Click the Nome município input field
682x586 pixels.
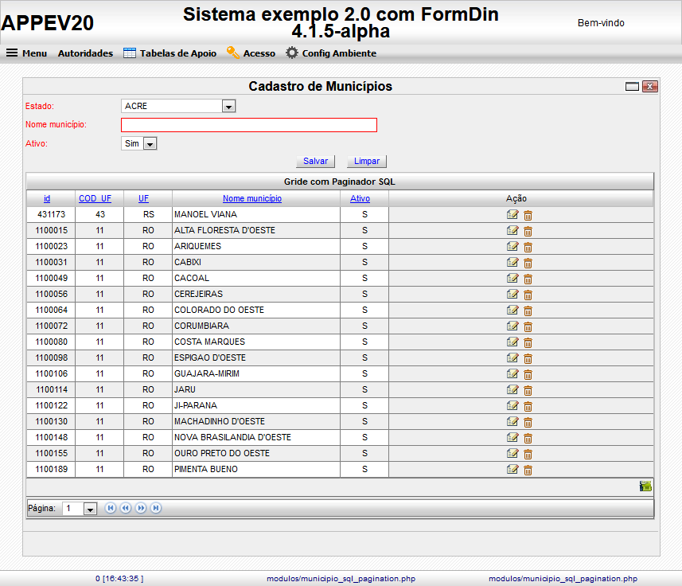pyautogui.click(x=247, y=124)
